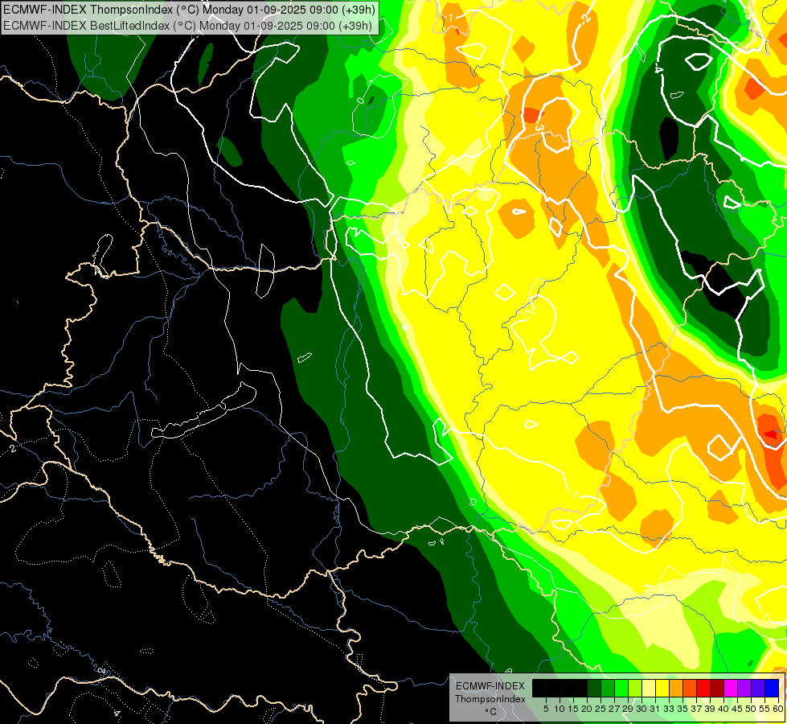Pick the violet 50–55 legend swatch

758,688
